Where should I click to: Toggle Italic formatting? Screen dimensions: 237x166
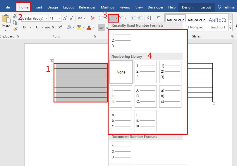31,27
